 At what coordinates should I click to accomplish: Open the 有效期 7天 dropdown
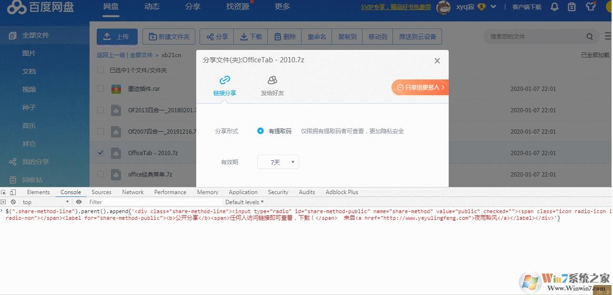coord(278,162)
